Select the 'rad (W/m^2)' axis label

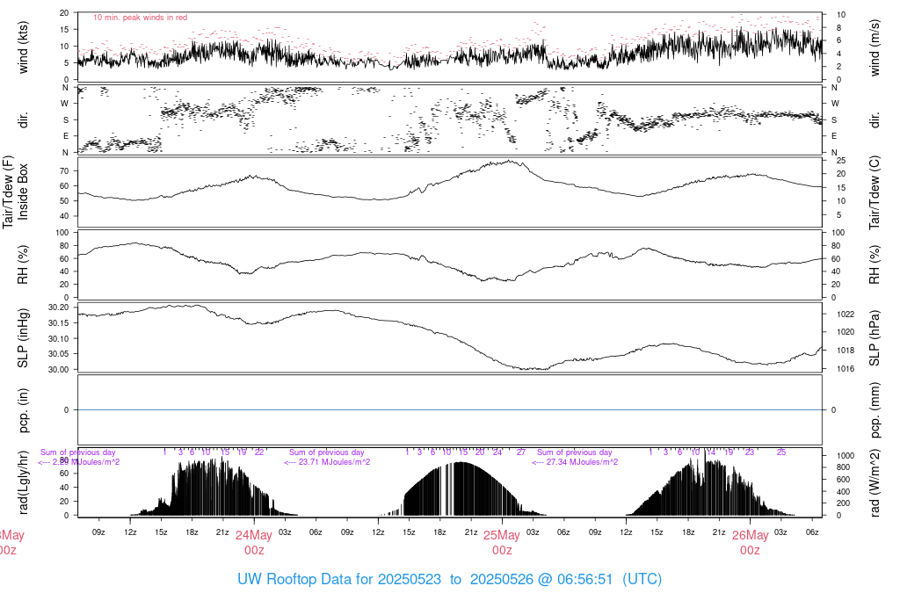pos(875,483)
